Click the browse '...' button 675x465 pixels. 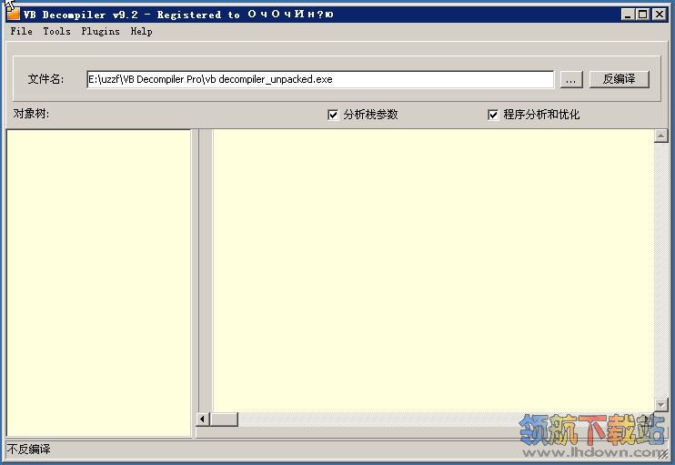571,80
